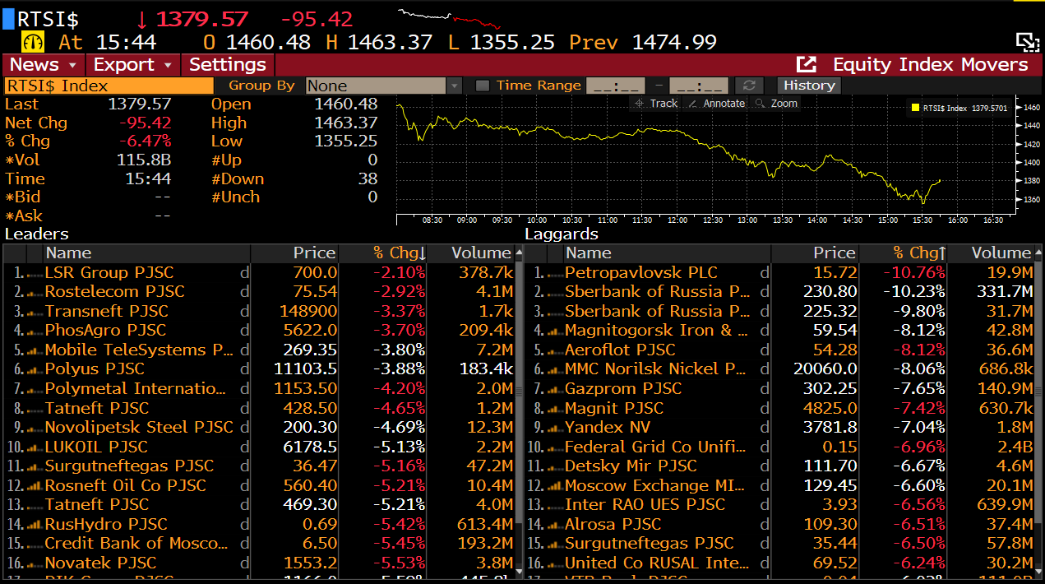Screen dimensions: 1045x584
Task: Click the mini chart icon beside LSR Group PJSC
Action: tap(35, 273)
